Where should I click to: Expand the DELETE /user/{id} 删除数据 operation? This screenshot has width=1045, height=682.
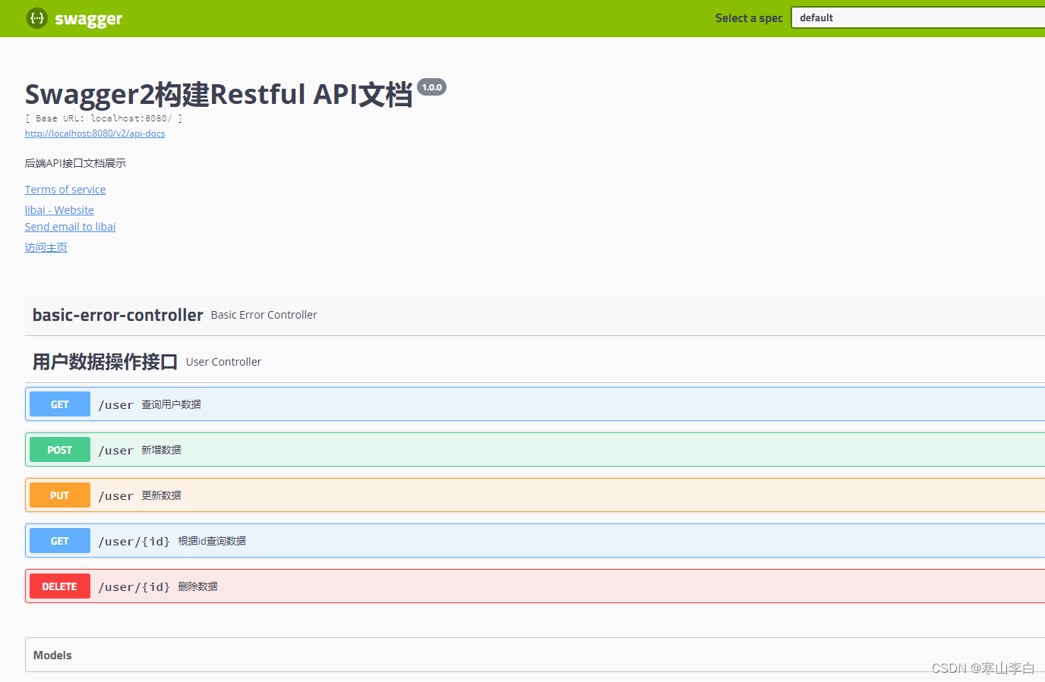pos(535,586)
